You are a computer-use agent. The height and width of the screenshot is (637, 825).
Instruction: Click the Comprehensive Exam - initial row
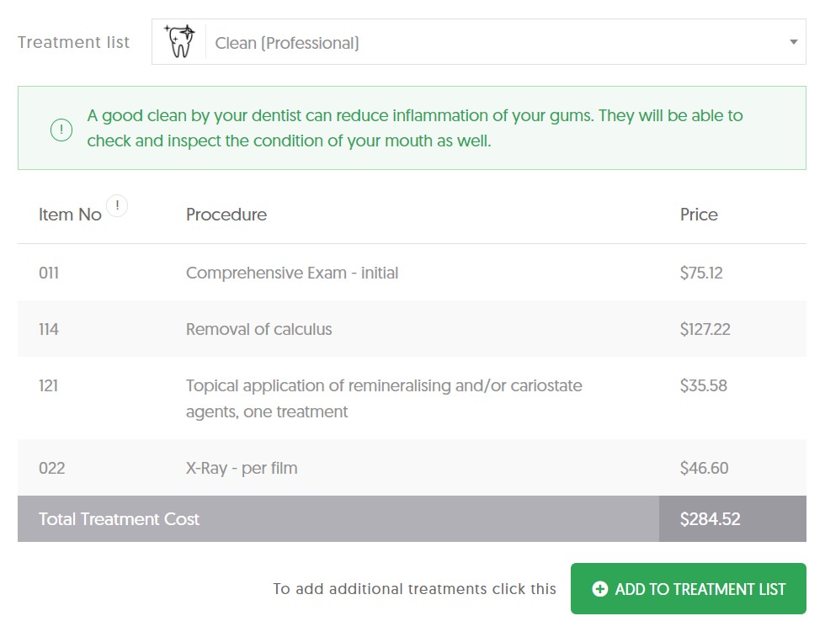pyautogui.click(x=412, y=273)
